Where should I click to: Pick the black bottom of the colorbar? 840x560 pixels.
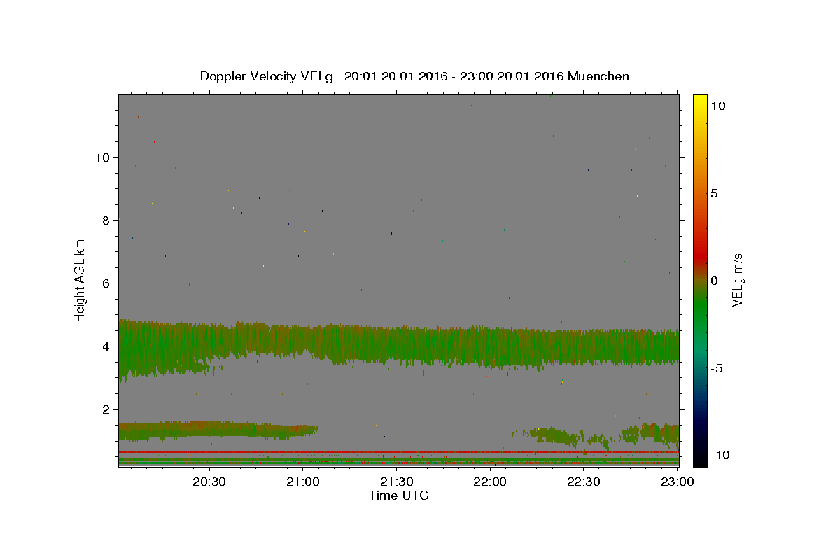point(699,461)
